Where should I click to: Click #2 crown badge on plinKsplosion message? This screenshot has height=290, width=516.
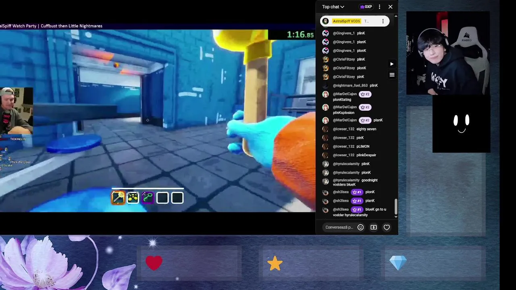coord(365,107)
